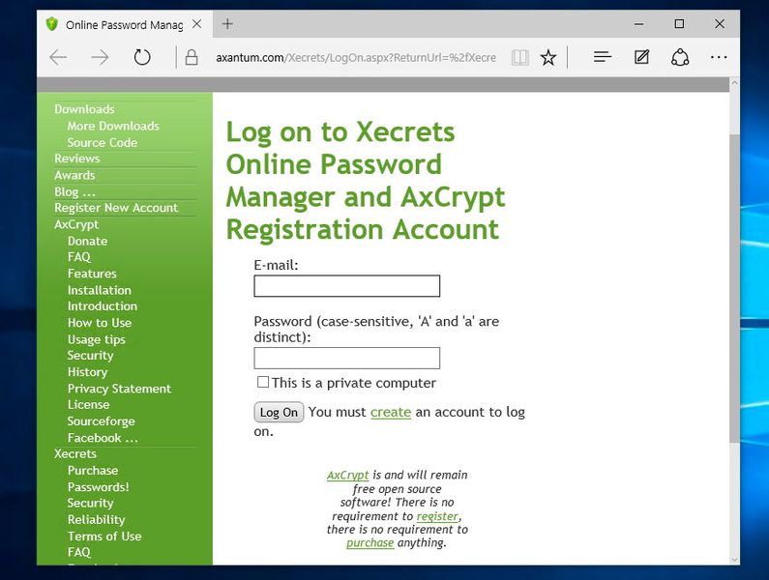Screen dimensions: 769x580
Task: Click the Log On button
Action: click(279, 412)
